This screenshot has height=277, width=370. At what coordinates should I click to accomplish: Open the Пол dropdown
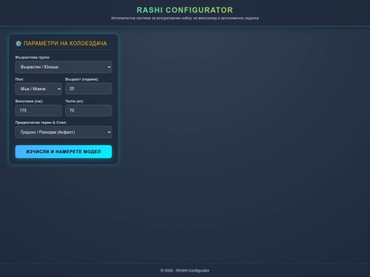point(38,89)
